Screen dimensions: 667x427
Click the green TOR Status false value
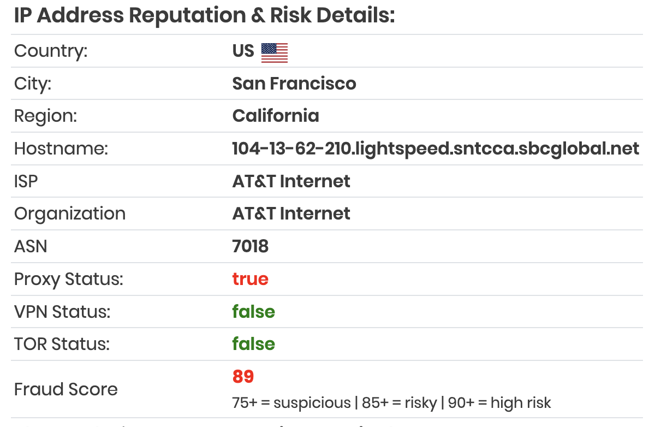(254, 344)
